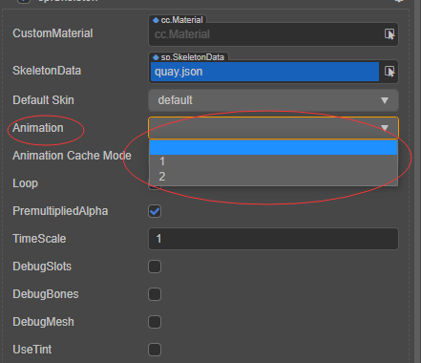Click the SkeletonData asset picker icon
Screen dimensions: 421x363
coord(389,72)
